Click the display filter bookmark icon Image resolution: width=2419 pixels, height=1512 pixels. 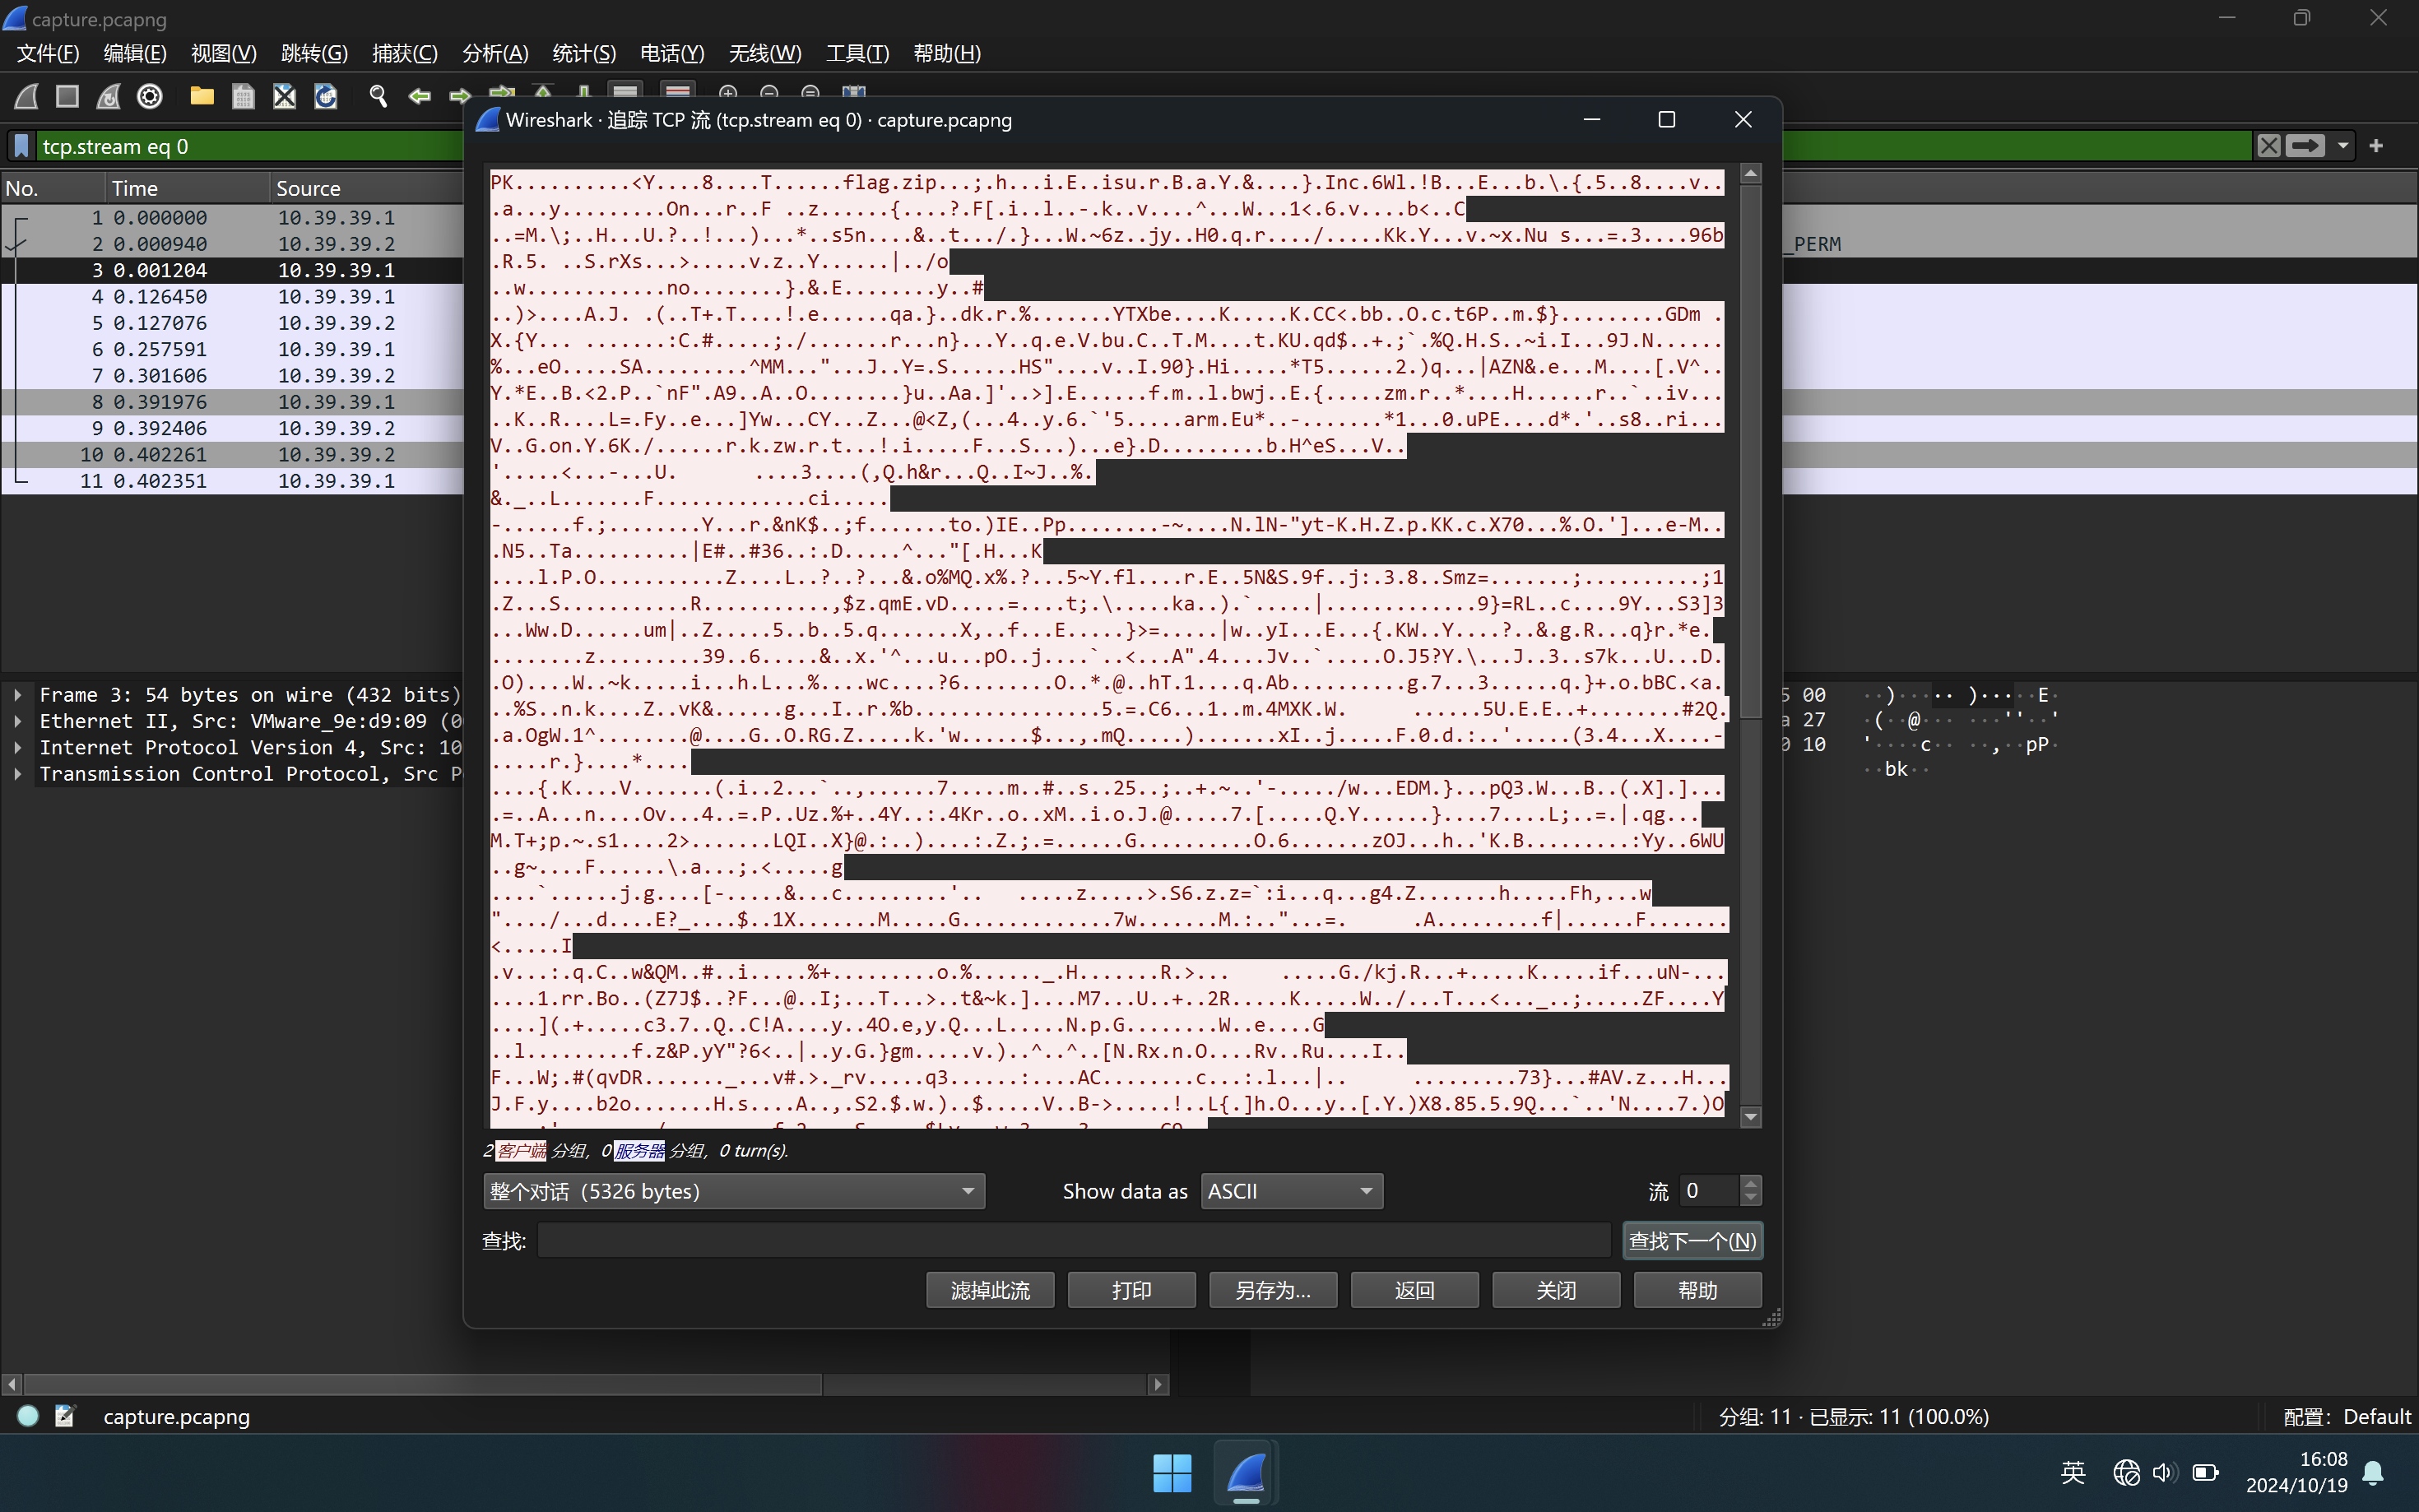click(x=21, y=146)
